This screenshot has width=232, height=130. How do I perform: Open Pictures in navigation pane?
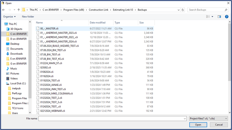tap(14, 74)
